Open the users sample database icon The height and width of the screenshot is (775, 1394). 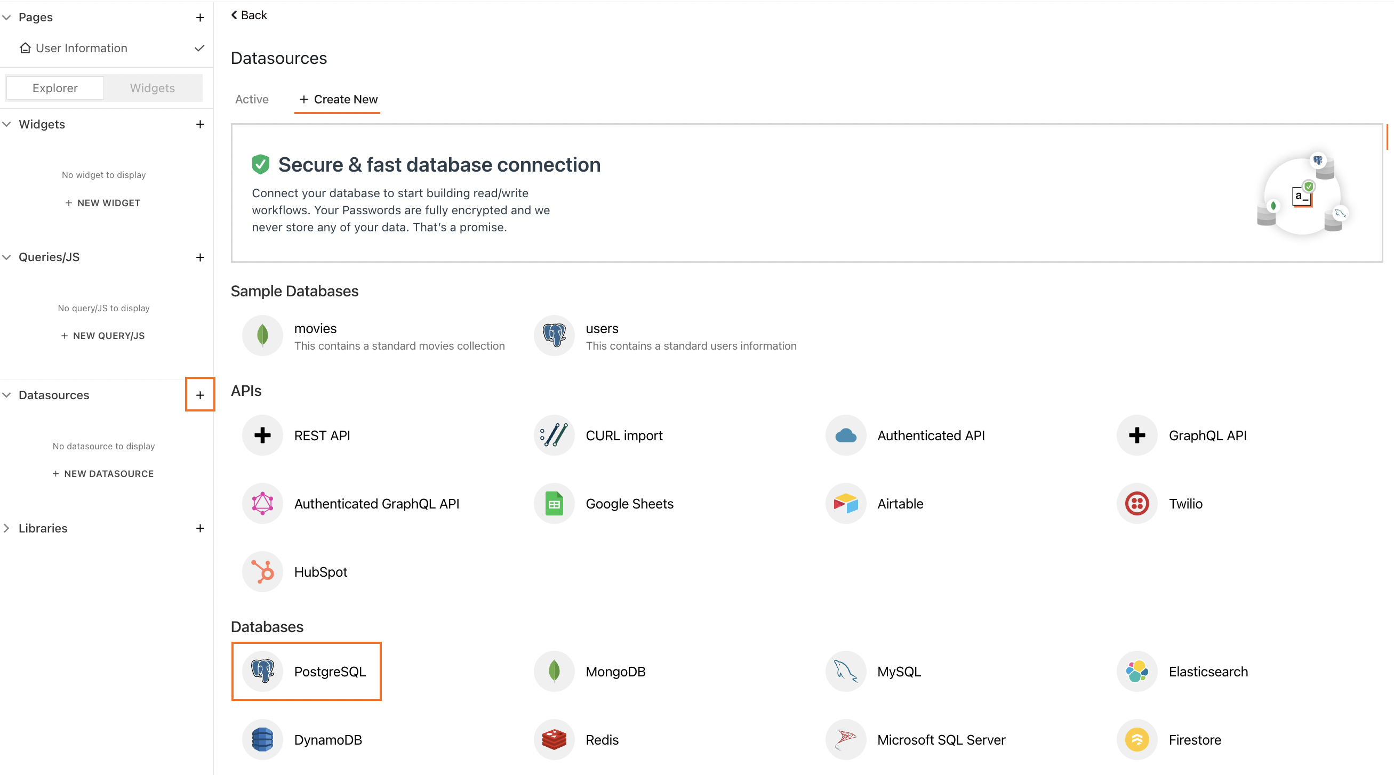point(554,335)
